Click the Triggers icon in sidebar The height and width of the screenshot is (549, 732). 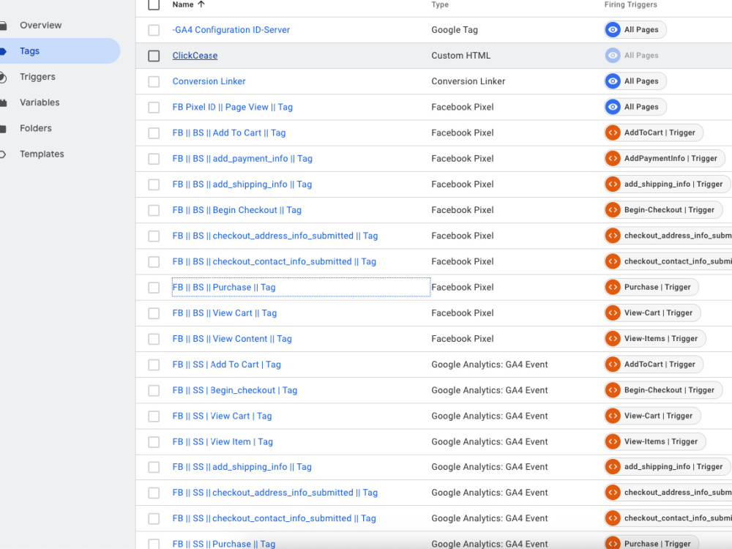3,77
